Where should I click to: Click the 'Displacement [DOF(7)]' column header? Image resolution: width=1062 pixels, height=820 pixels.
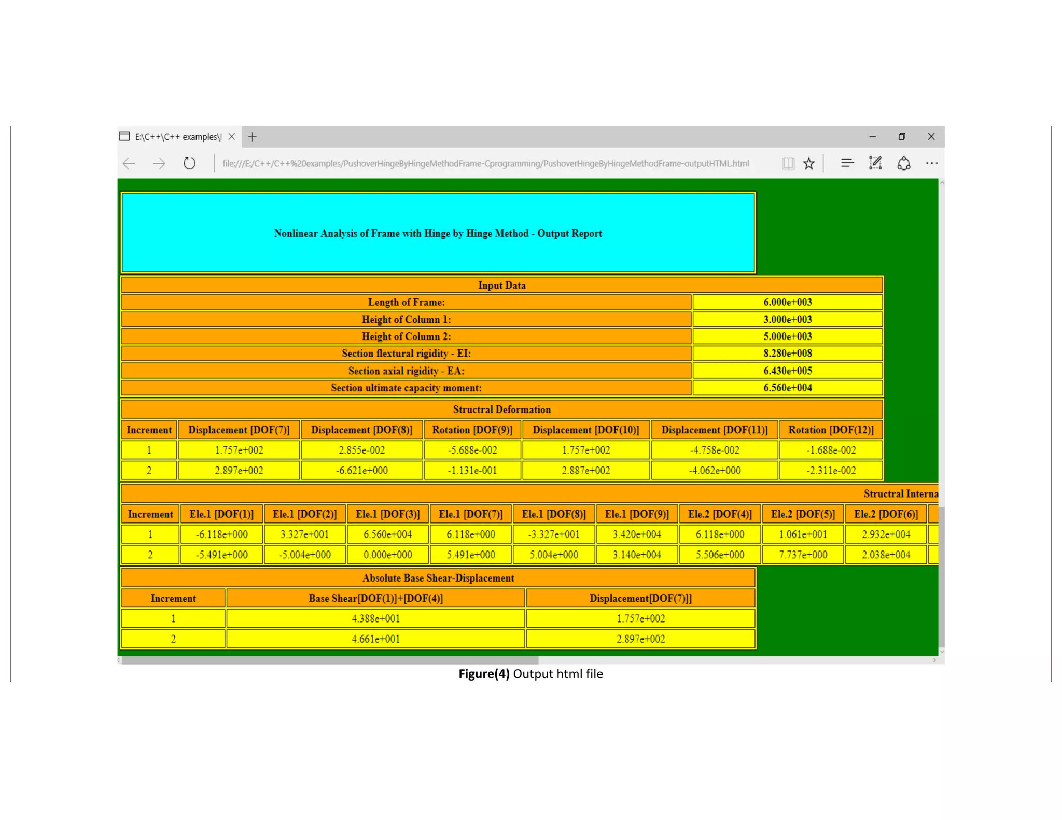coord(239,430)
